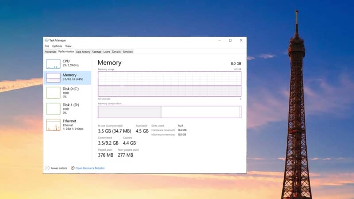Click the Memory composition bar
354x199 pixels.
click(x=169, y=112)
